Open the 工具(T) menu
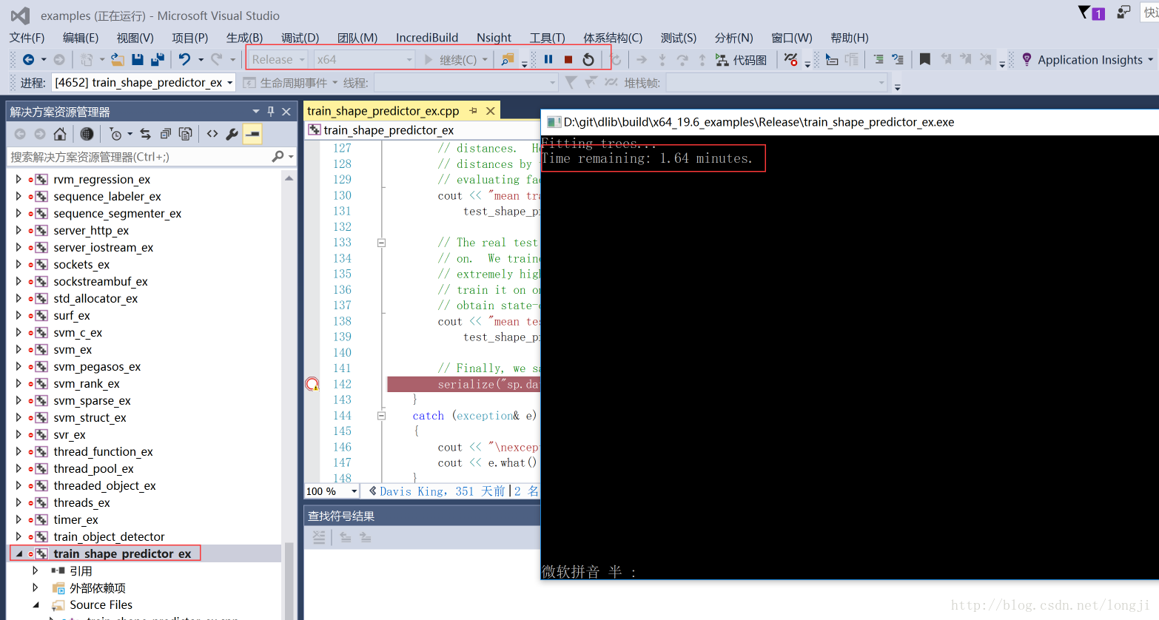The height and width of the screenshot is (620, 1159). click(x=547, y=38)
